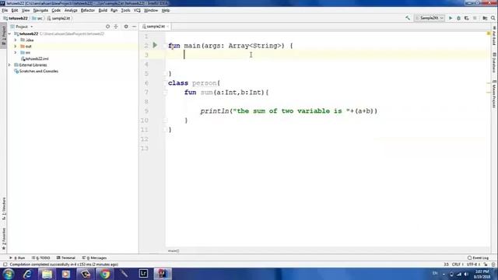Open the Project view dropdown

tap(22, 26)
